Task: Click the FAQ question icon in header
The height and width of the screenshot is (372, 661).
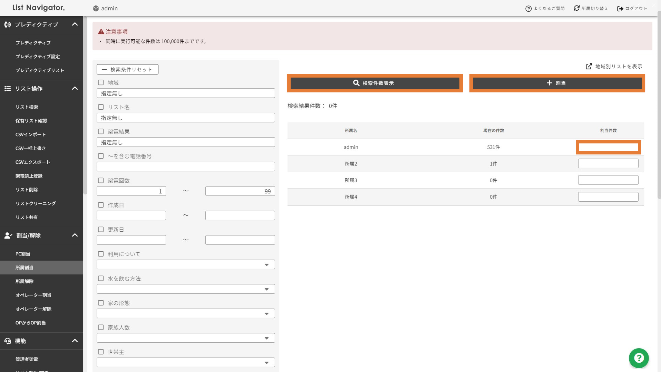Action: coord(528,9)
